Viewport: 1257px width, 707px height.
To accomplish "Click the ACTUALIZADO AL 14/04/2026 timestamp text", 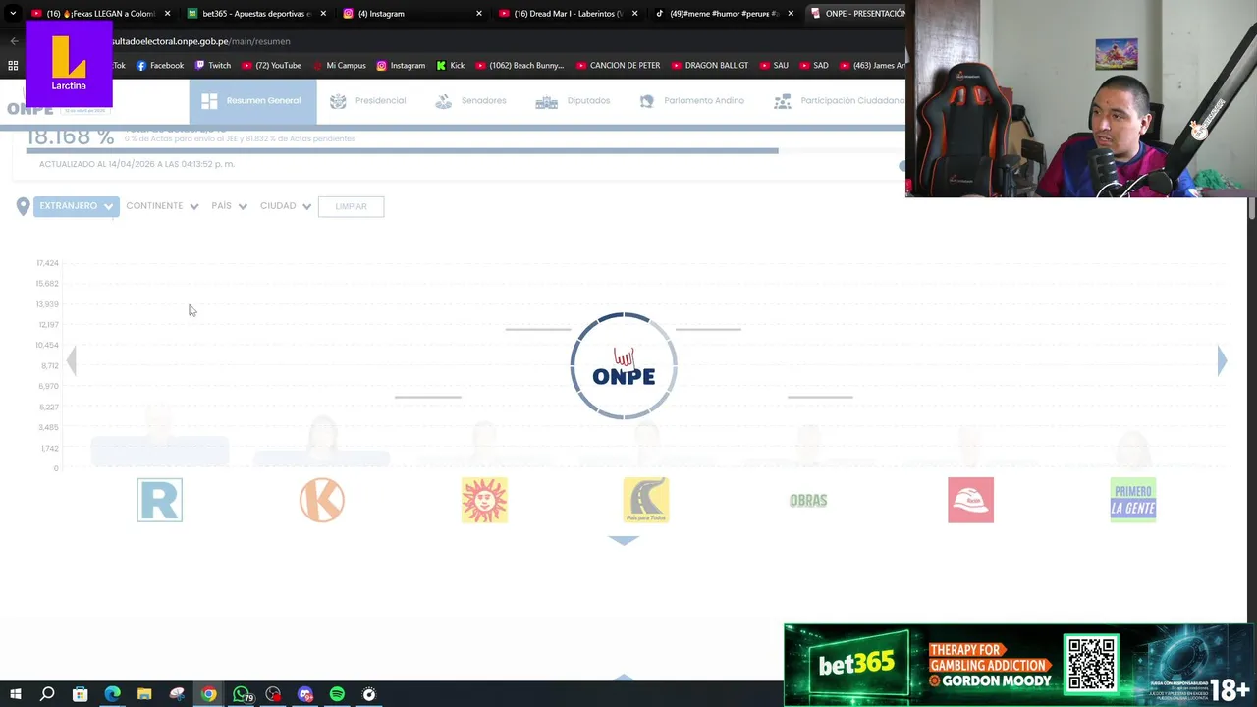I will coord(137,164).
